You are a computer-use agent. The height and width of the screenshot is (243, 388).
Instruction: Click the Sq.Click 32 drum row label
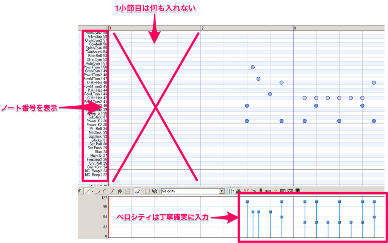point(98,137)
